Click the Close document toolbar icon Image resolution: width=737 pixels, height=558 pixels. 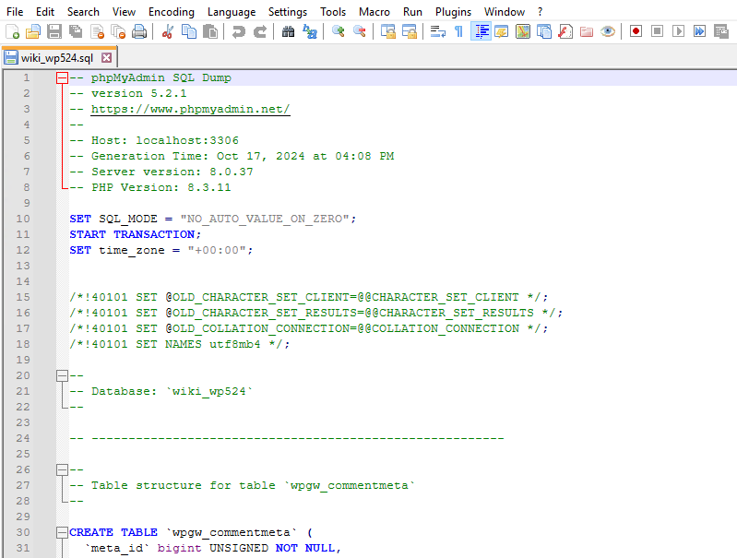tap(97, 31)
